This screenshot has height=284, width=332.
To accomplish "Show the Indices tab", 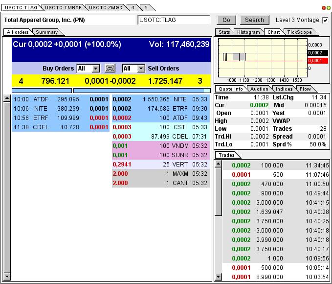I will point(284,89).
